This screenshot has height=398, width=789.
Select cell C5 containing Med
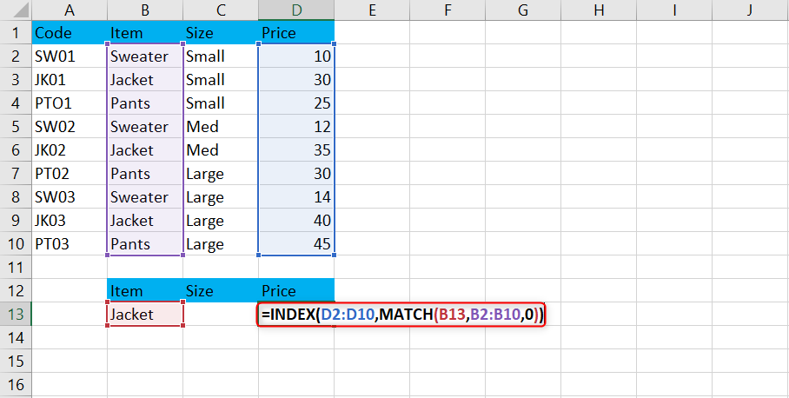221,126
